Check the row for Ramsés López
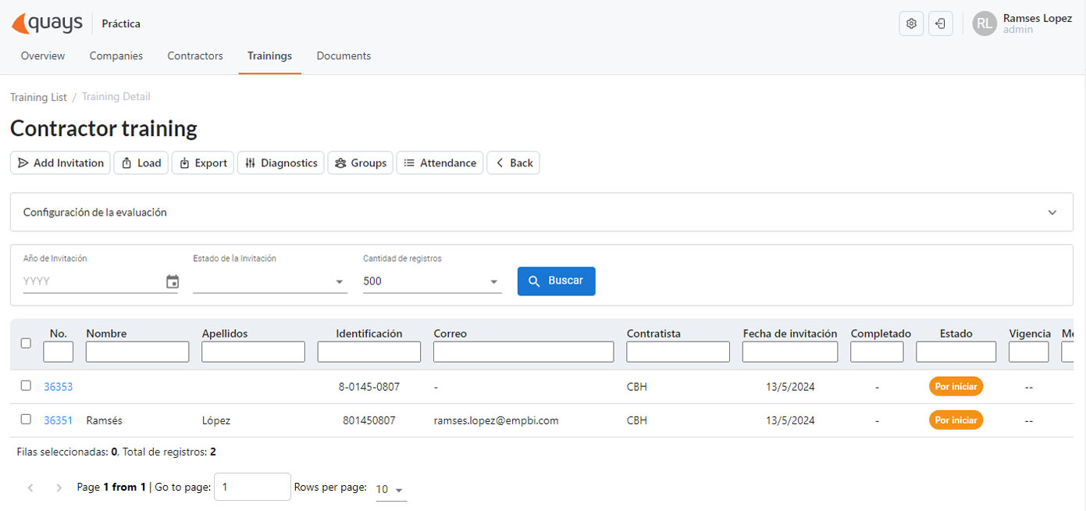This screenshot has height=511, width=1086. [26, 420]
